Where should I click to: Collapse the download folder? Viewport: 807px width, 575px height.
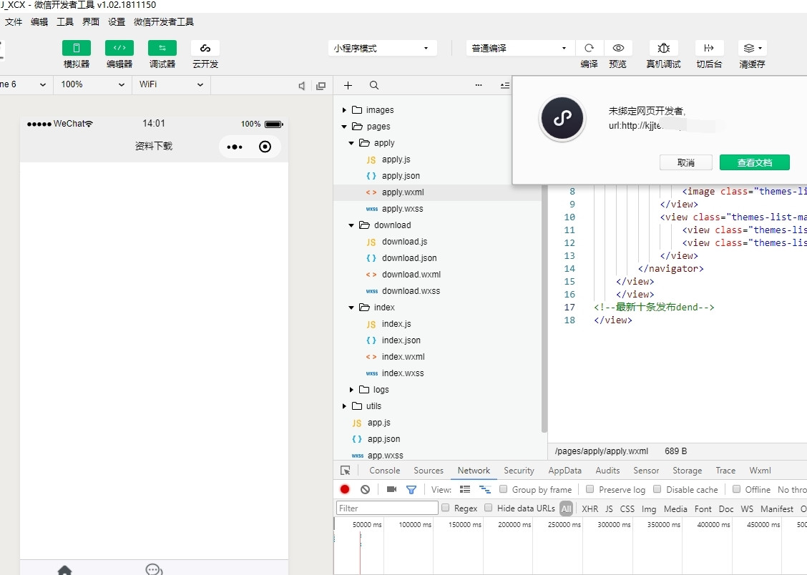click(x=351, y=225)
